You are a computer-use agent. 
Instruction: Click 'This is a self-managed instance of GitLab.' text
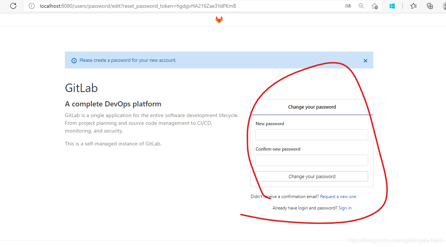tap(113, 144)
